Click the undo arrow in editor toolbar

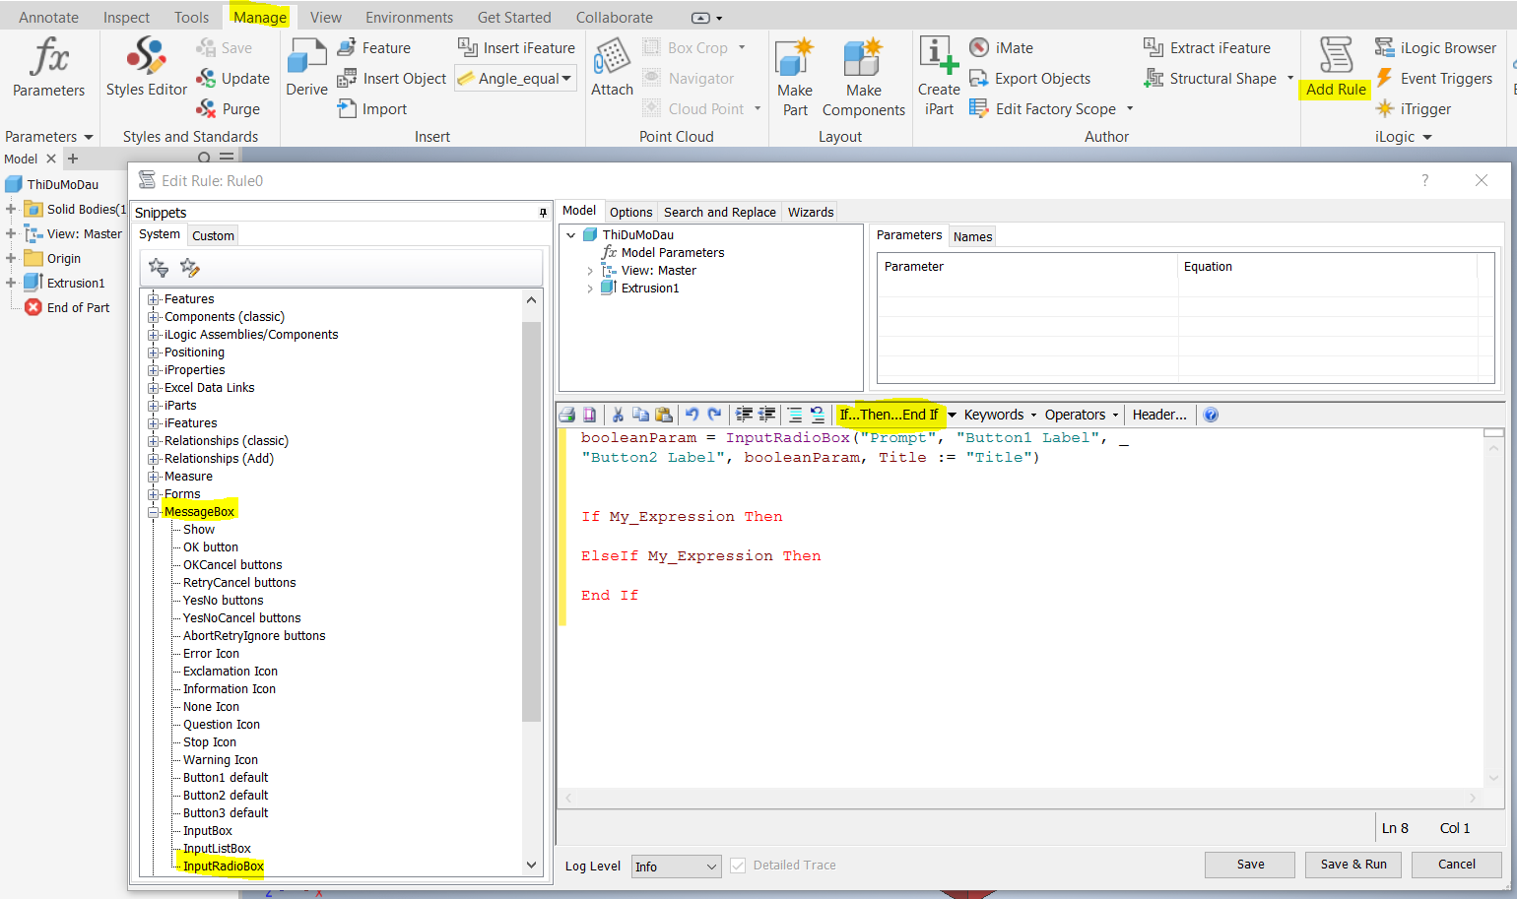(x=692, y=415)
